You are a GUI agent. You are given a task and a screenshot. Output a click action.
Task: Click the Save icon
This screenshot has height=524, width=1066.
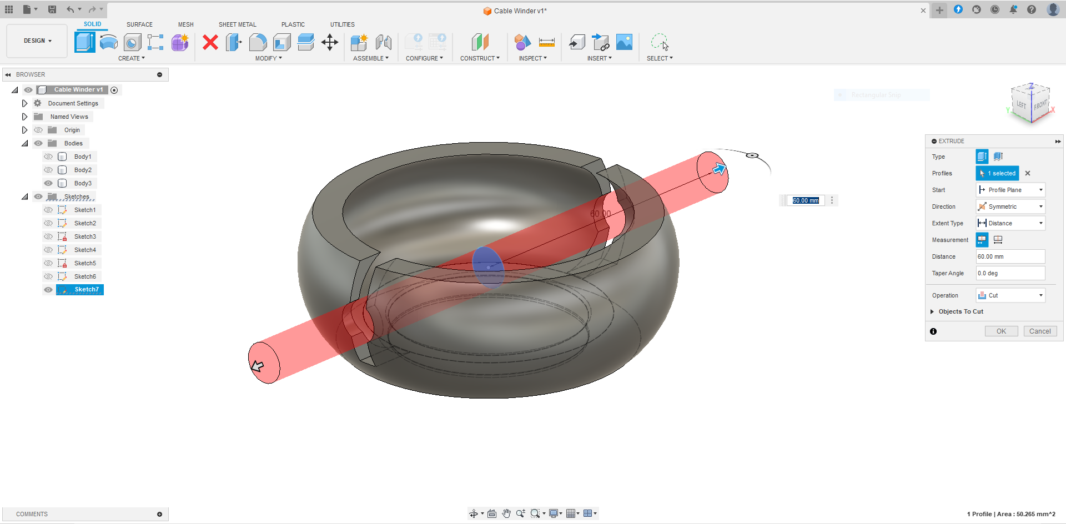coord(52,9)
